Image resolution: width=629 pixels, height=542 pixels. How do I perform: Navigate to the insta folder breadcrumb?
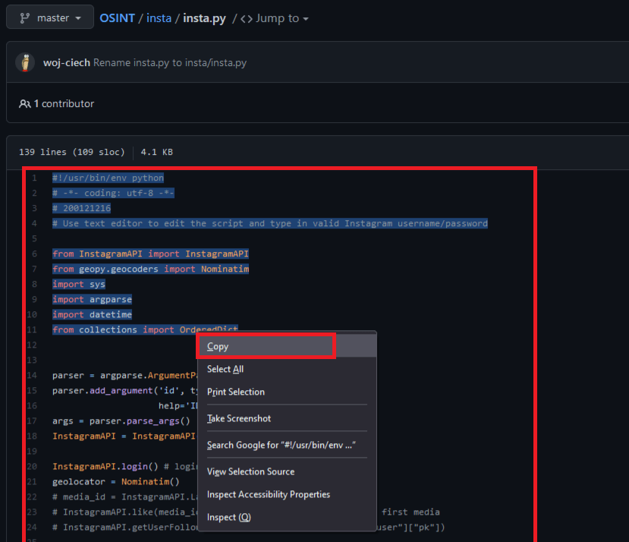pos(159,18)
